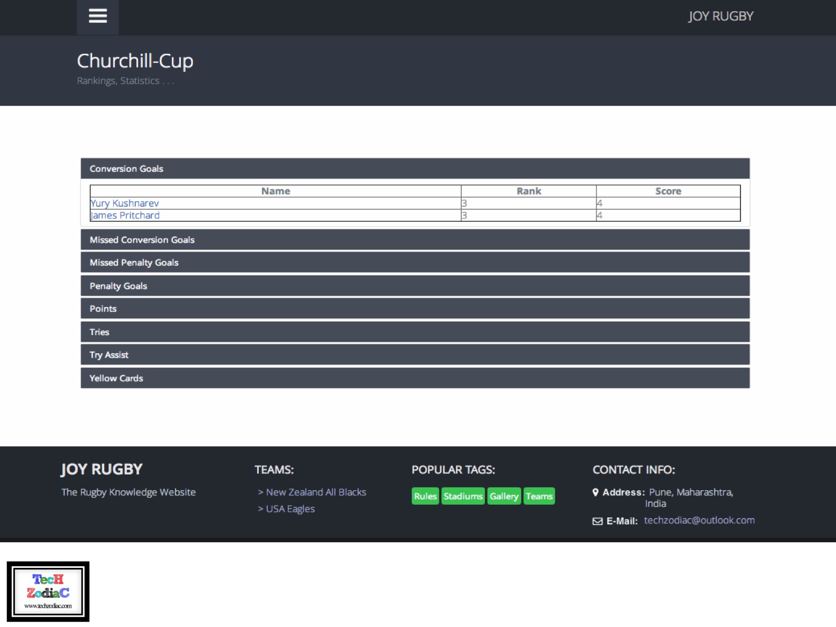Screen dimensions: 836x627
Task: Select Yury Kushnarev's rank cell
Action: (x=529, y=203)
